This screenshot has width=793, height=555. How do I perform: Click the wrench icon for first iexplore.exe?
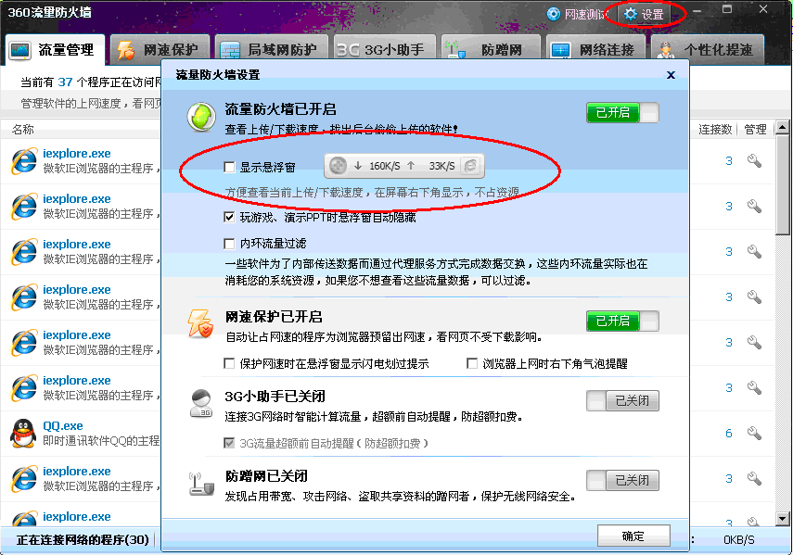pyautogui.click(x=755, y=161)
